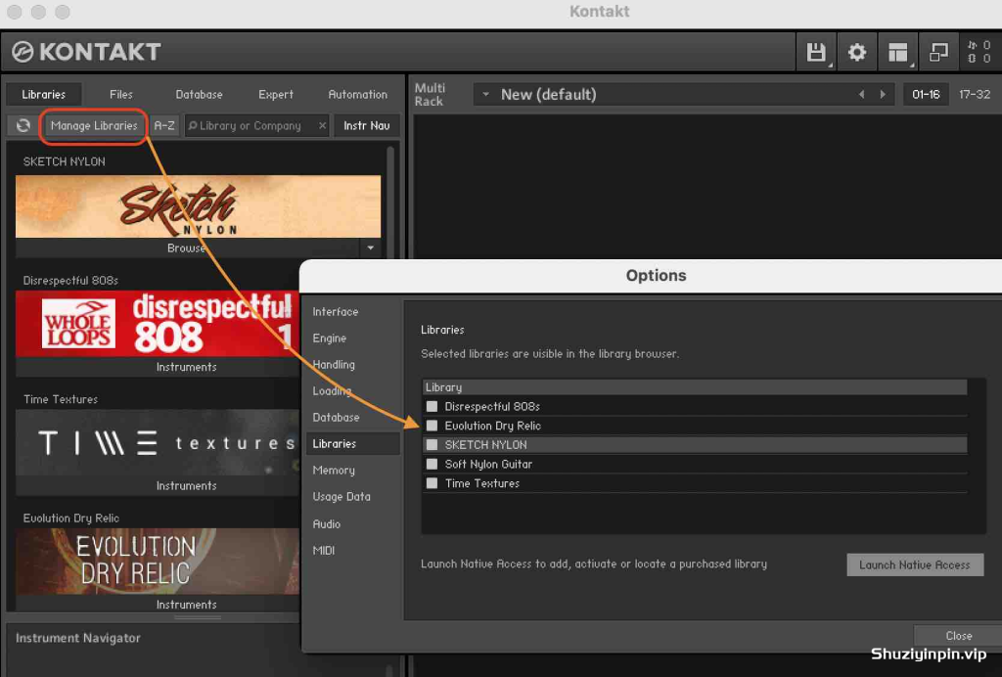Select Handling in the Options sidebar

(x=334, y=364)
